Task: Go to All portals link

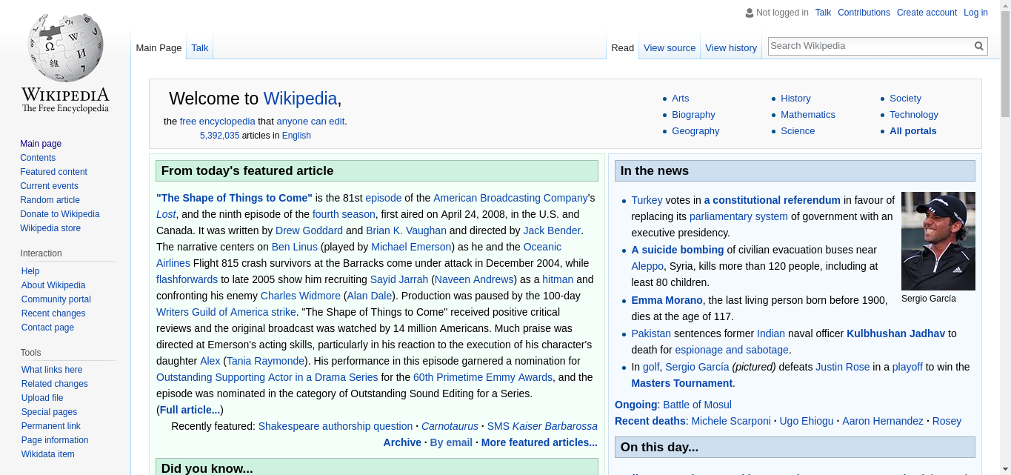Action: [x=912, y=131]
